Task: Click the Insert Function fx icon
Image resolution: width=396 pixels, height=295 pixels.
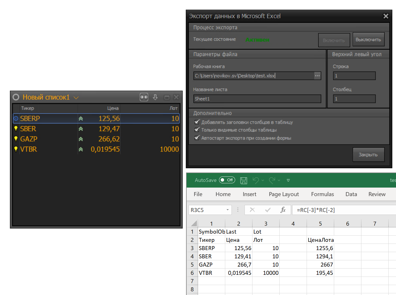Action: click(x=283, y=210)
